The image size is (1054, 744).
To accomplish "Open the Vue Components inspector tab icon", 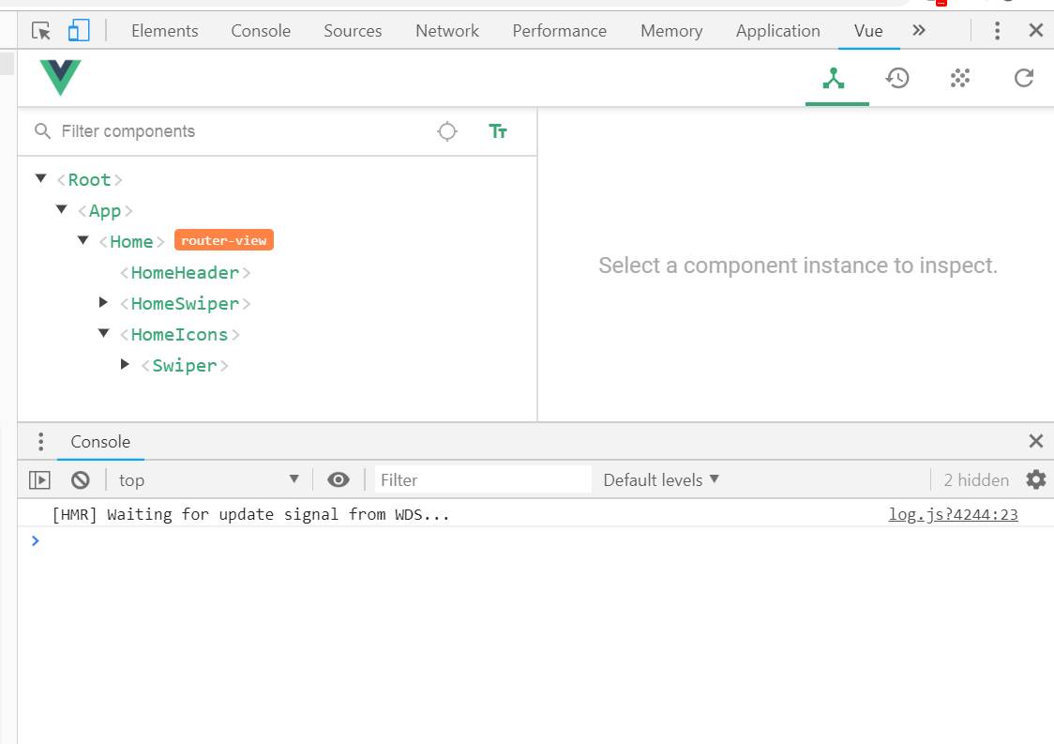I will (834, 78).
